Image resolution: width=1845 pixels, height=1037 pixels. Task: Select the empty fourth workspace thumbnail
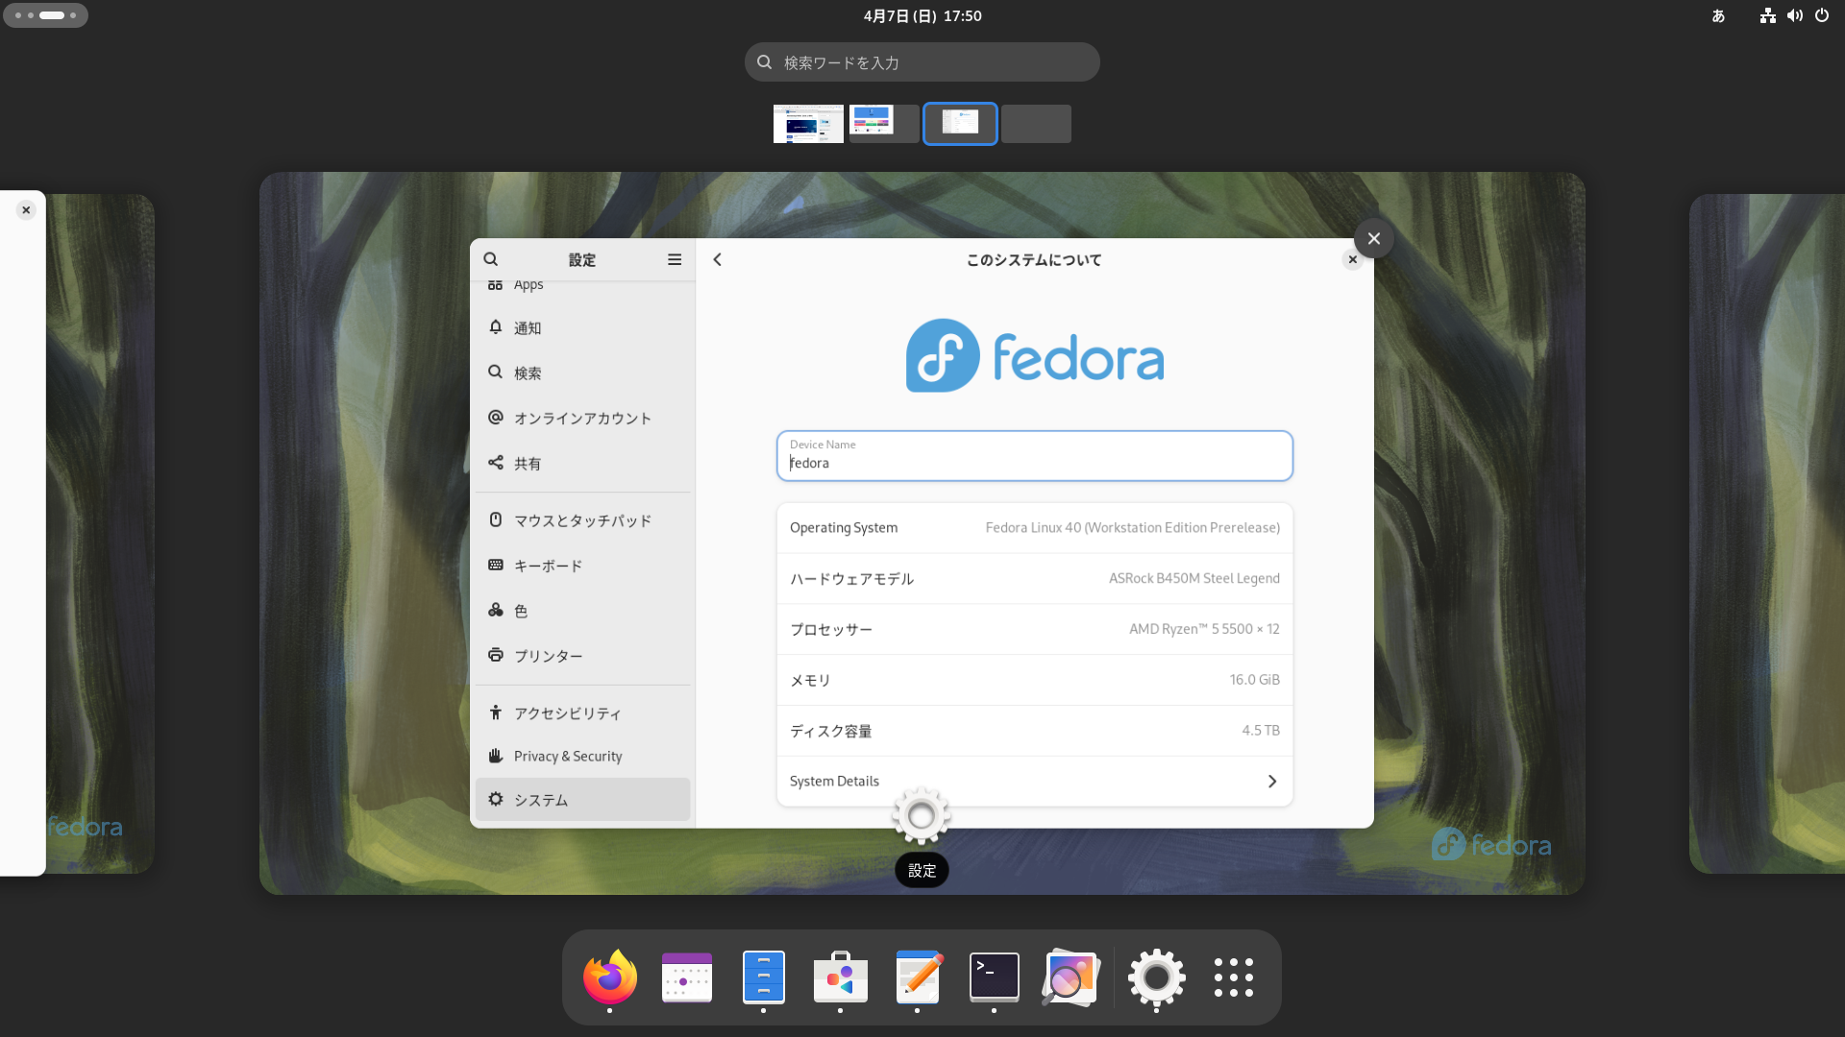[x=1036, y=124]
